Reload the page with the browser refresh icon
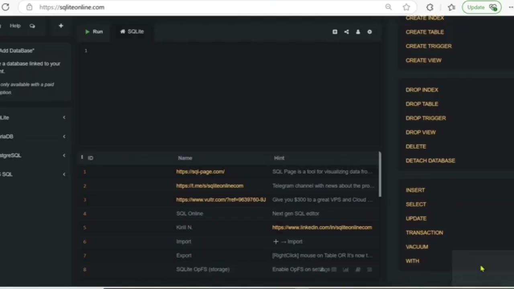 tap(6, 7)
